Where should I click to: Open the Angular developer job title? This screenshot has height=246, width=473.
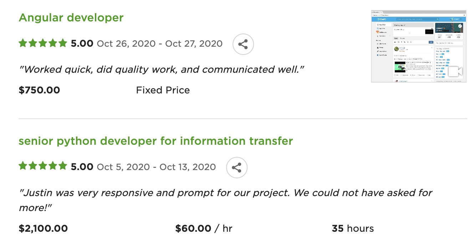pos(71,18)
